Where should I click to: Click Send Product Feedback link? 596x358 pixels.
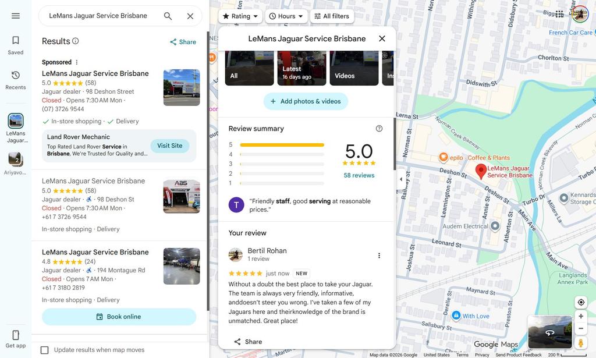(519, 355)
